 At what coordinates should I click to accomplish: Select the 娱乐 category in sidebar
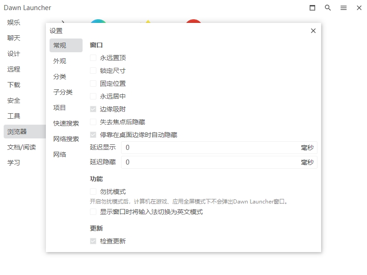(14, 22)
